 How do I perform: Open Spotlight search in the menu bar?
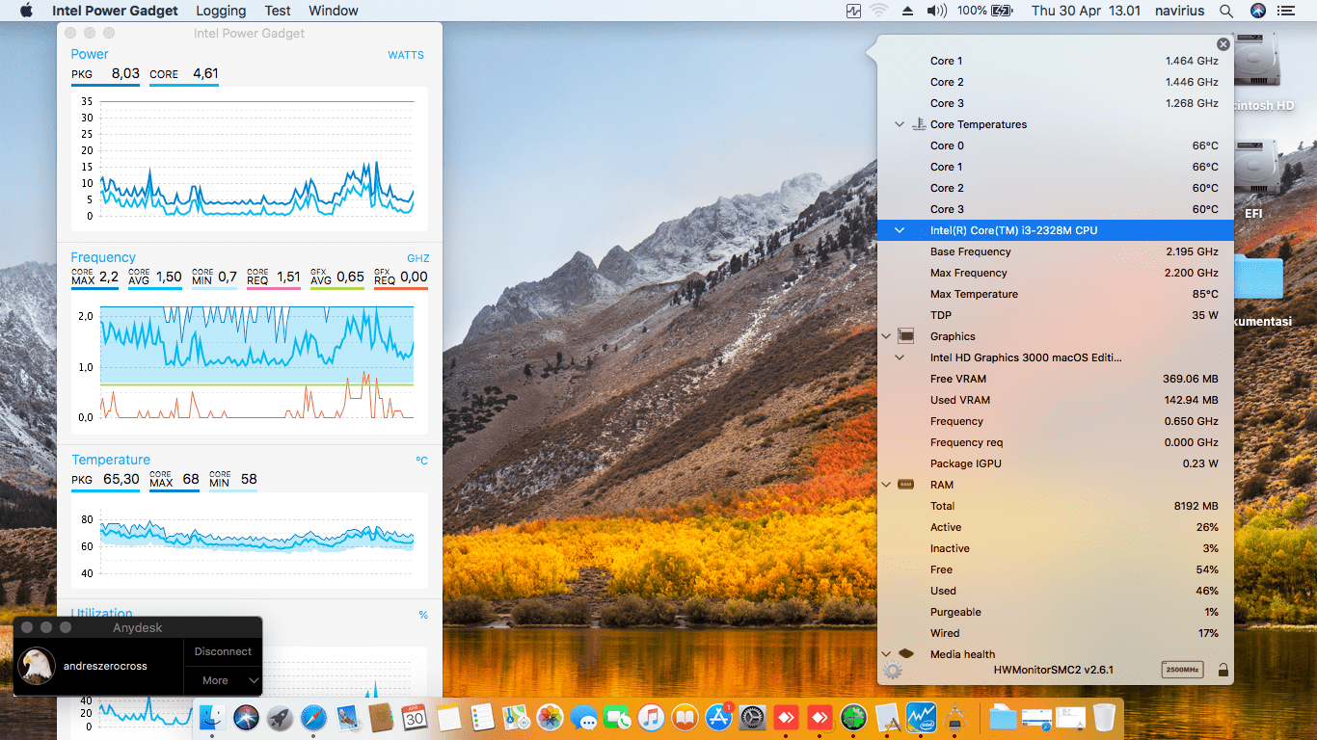click(1226, 11)
